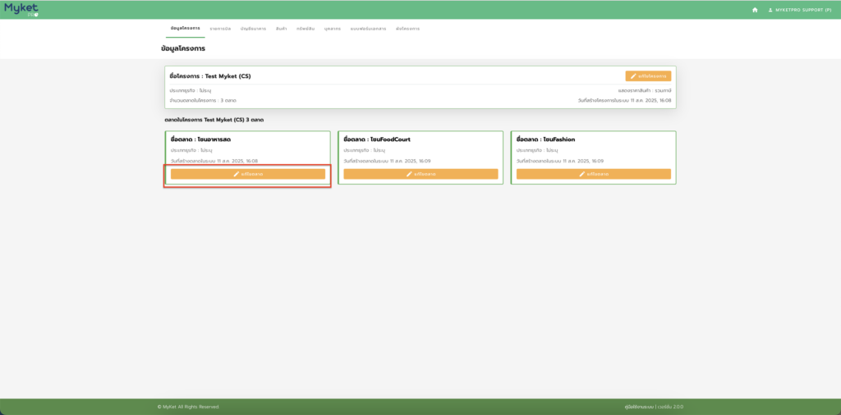The width and height of the screenshot is (841, 415).
Task: Switch to the รายการบิล tab
Action: pyautogui.click(x=220, y=29)
